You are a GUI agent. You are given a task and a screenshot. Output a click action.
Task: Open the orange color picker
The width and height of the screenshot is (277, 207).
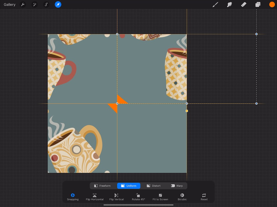point(272,5)
